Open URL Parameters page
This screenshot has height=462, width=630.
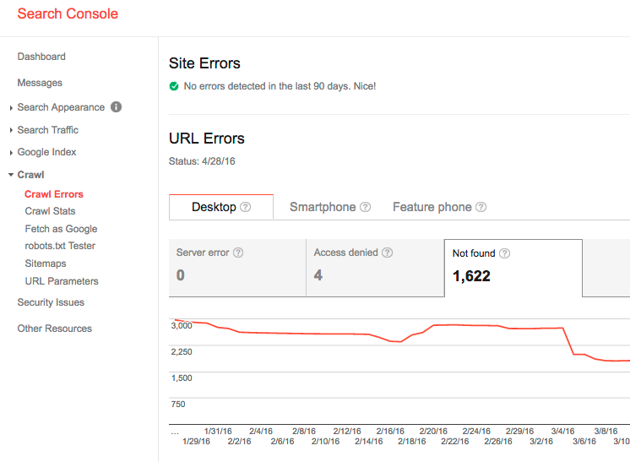pos(62,281)
